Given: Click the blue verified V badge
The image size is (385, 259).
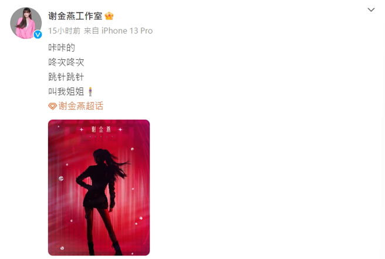Looking at the screenshot, I should [38, 35].
